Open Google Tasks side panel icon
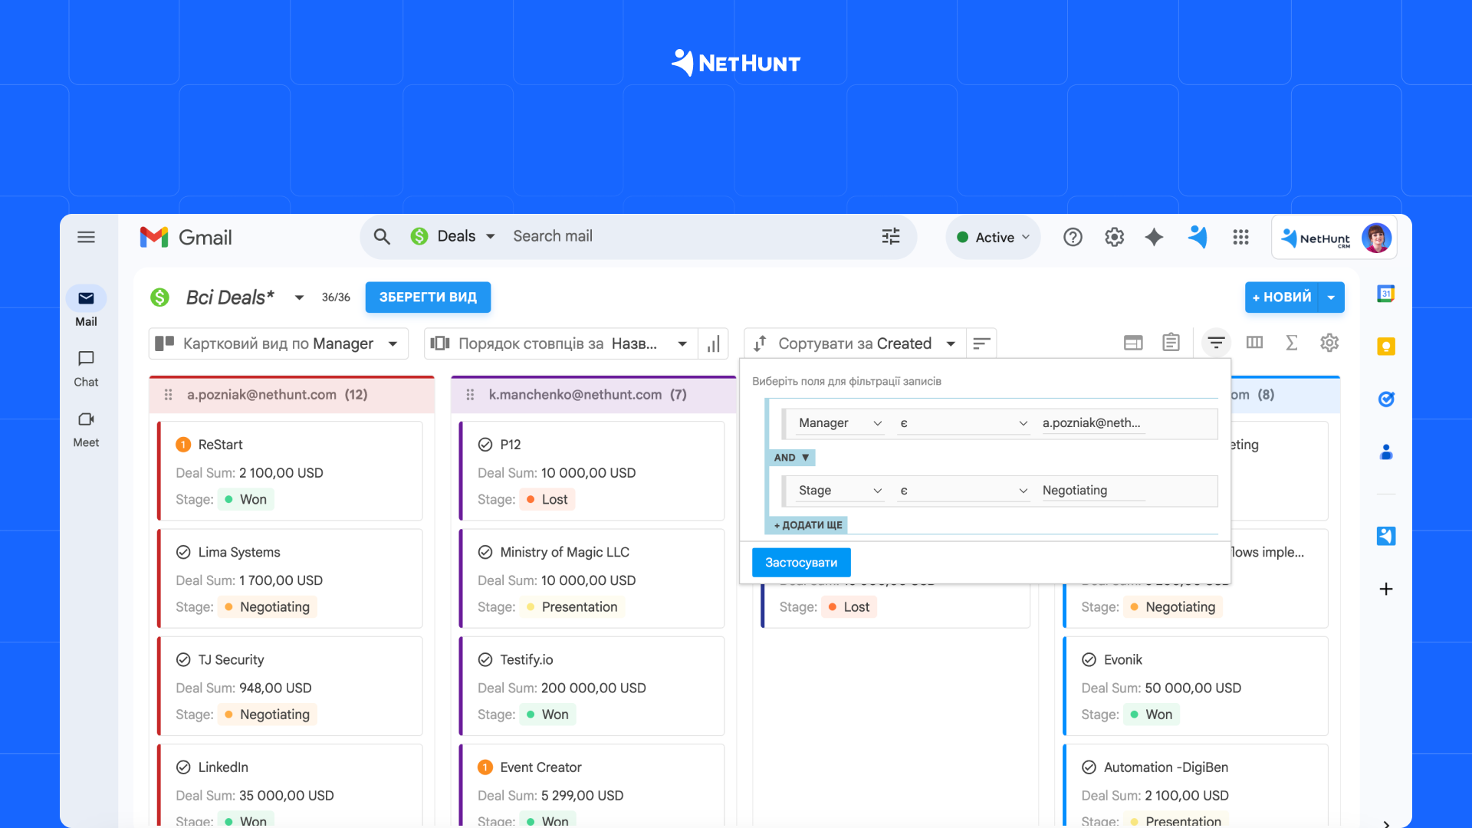 click(x=1385, y=399)
